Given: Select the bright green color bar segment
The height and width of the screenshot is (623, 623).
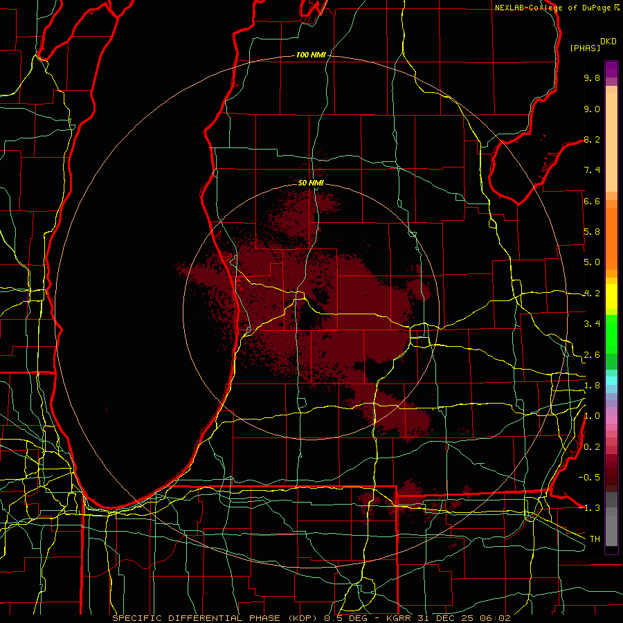Looking at the screenshot, I should click(x=611, y=334).
